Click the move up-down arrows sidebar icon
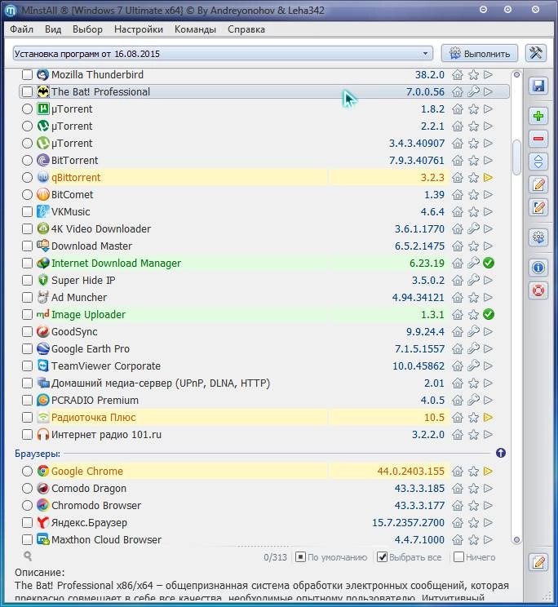558x607 pixels. point(538,162)
